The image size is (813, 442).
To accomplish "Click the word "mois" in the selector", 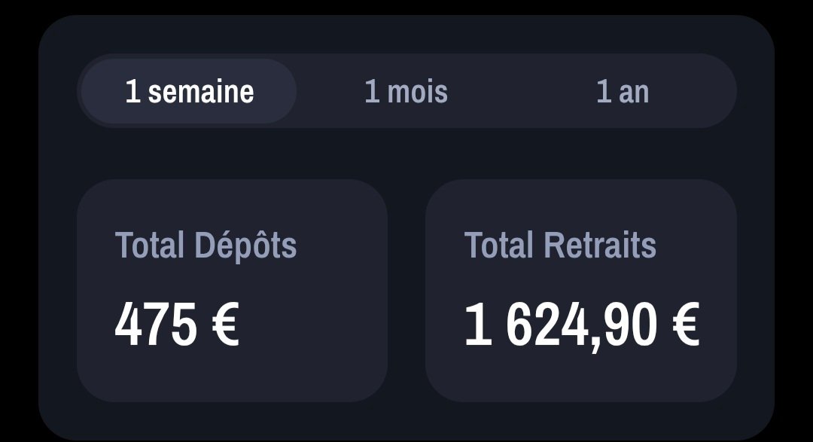I will pyautogui.click(x=417, y=92).
